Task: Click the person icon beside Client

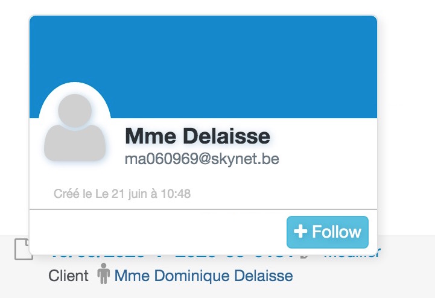Action: 104,273
